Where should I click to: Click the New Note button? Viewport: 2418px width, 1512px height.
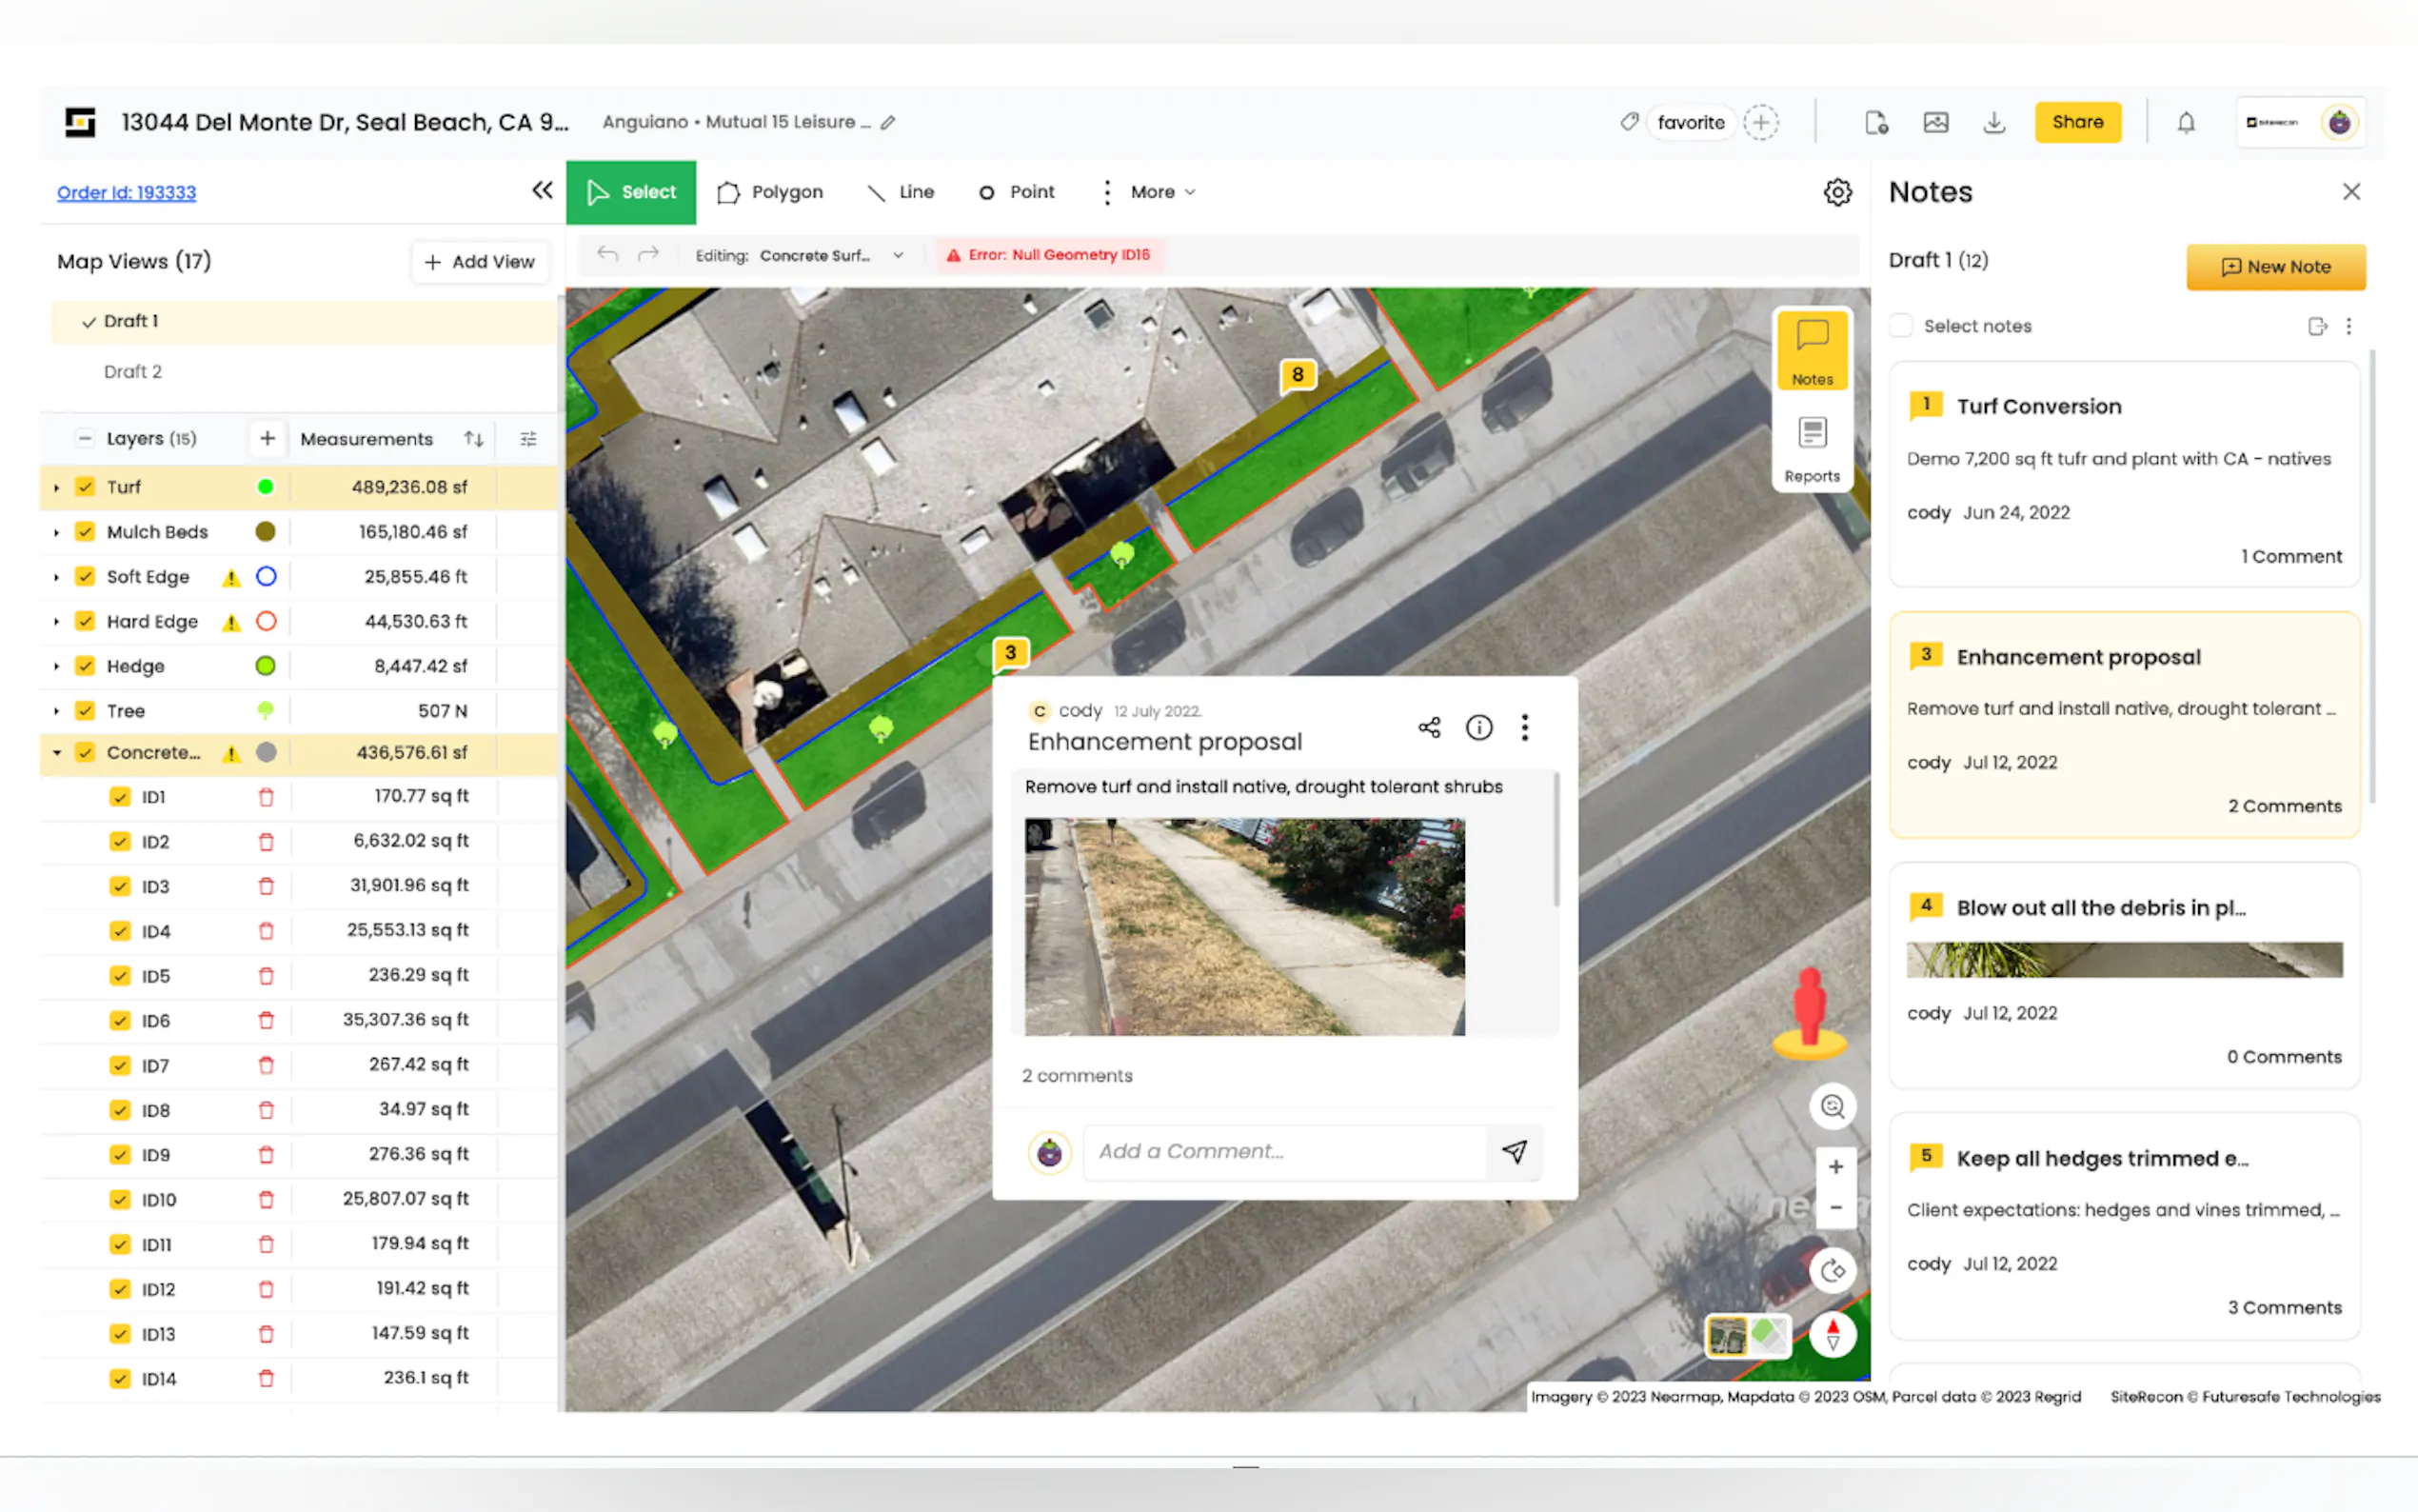point(2275,267)
